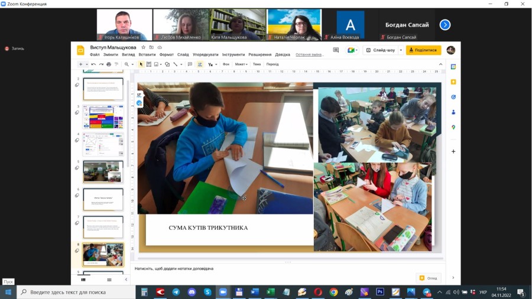This screenshot has height=299, width=532.
Task: Click the Windows Start button
Action: [x=8, y=292]
